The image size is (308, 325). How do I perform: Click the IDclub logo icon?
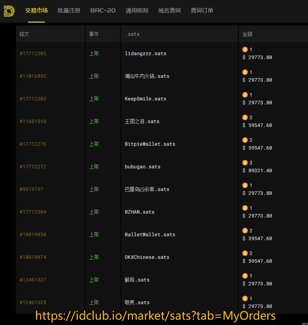[x=9, y=11]
